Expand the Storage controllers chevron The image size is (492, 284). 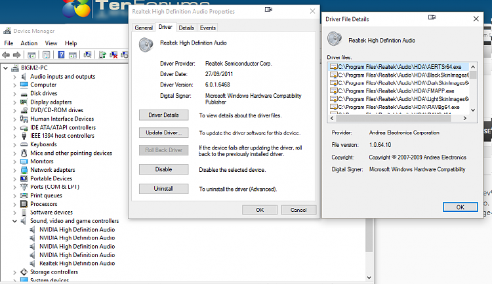tap(14, 272)
